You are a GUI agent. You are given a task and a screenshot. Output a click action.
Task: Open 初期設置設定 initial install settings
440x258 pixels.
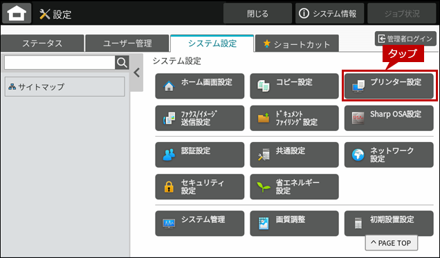(389, 224)
